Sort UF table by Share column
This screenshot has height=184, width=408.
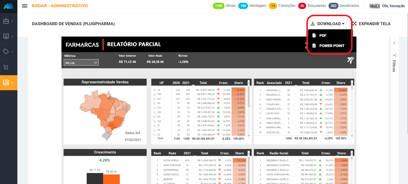pyautogui.click(x=238, y=83)
